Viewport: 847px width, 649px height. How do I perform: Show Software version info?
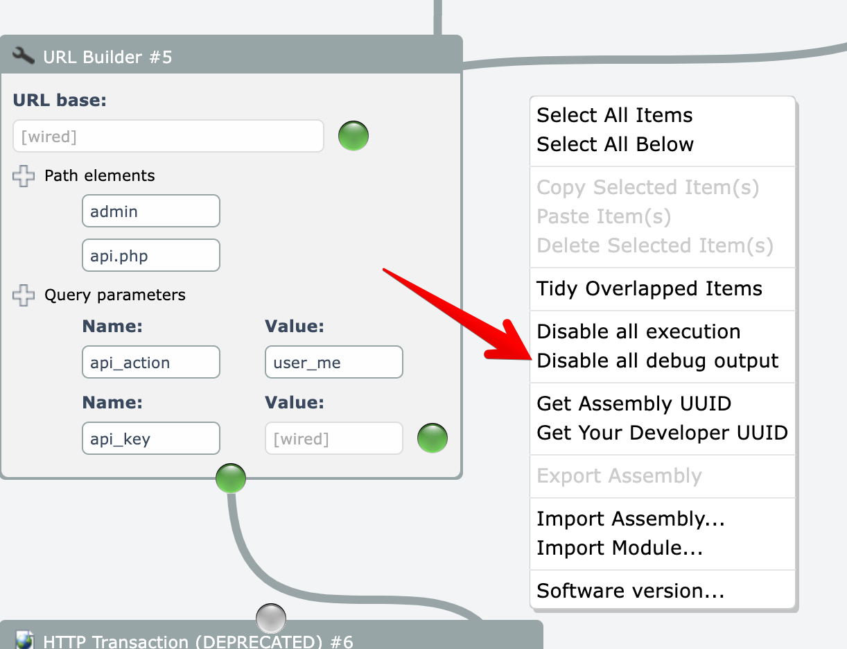630,591
